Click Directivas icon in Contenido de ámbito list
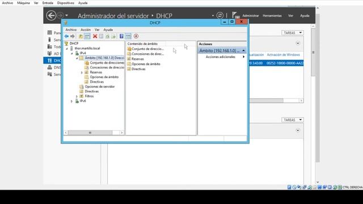 (129, 69)
